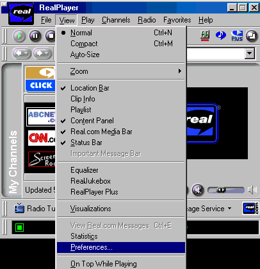Close the open View menu
The height and width of the screenshot is (269, 260).
pyautogui.click(x=67, y=21)
